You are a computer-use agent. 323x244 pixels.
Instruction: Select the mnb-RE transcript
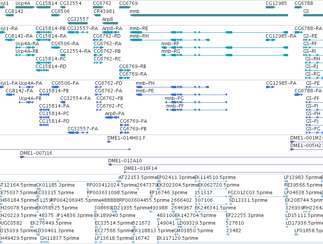pos(209,32)
